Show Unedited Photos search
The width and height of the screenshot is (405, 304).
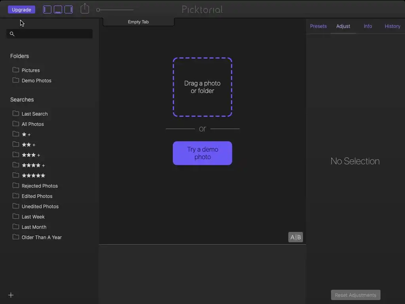point(40,207)
